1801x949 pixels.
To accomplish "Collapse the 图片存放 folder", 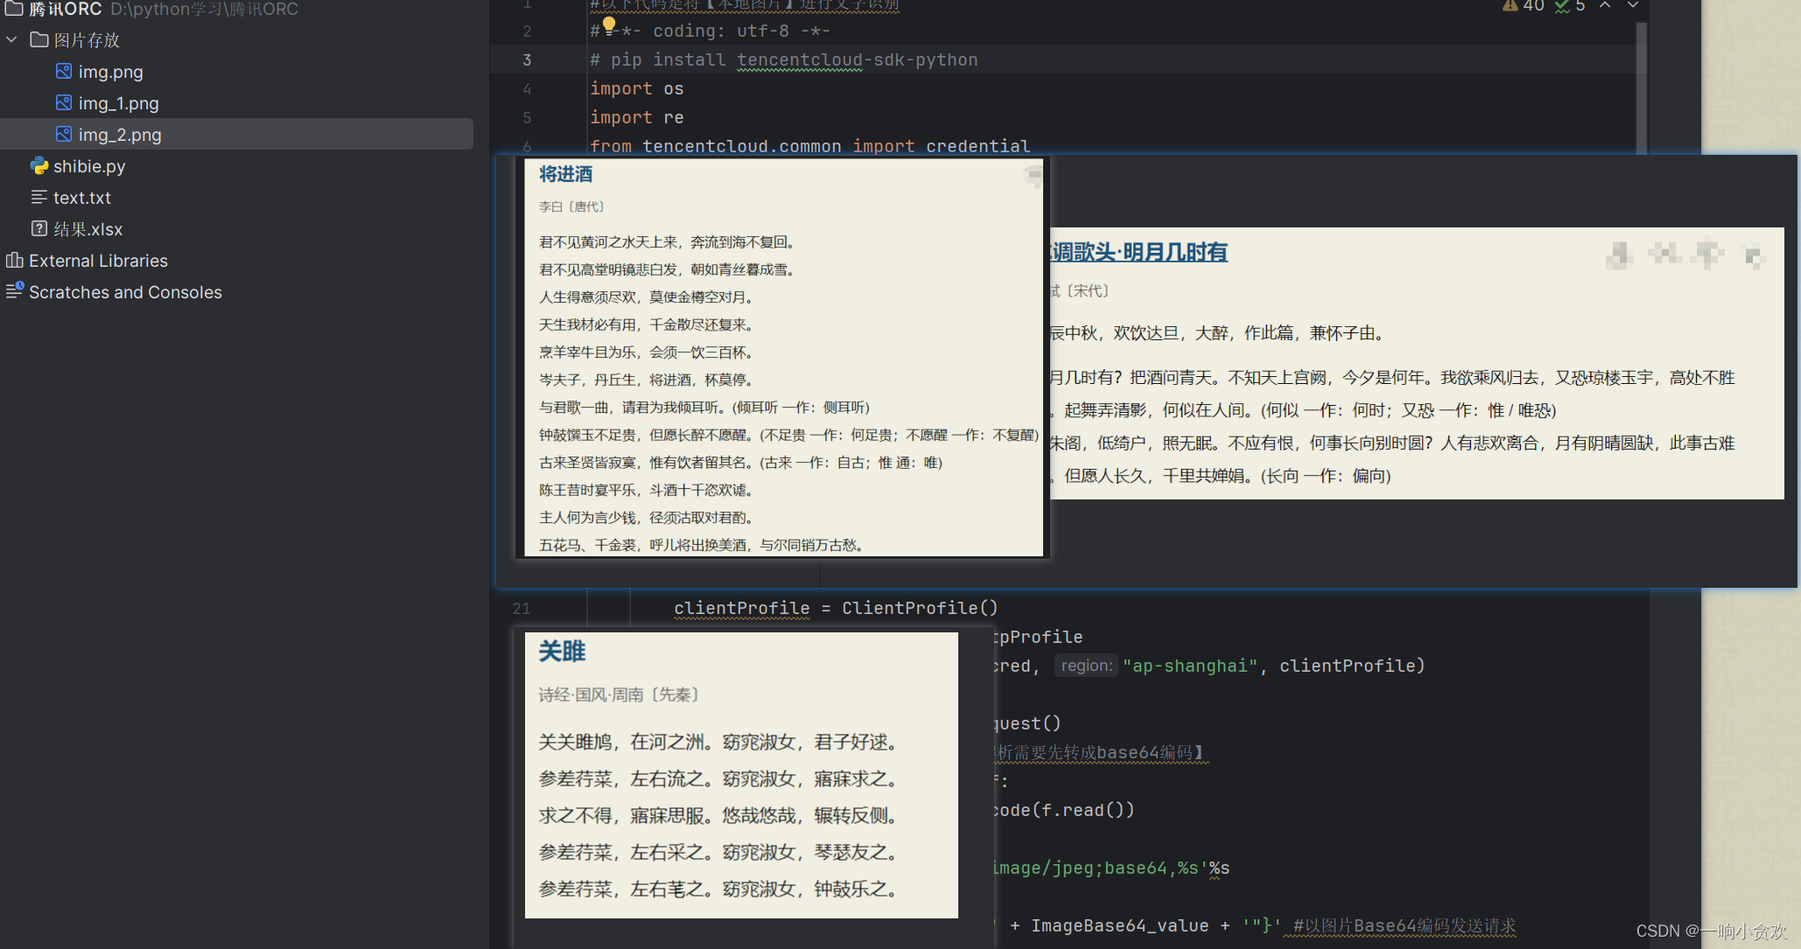I will 11,39.
